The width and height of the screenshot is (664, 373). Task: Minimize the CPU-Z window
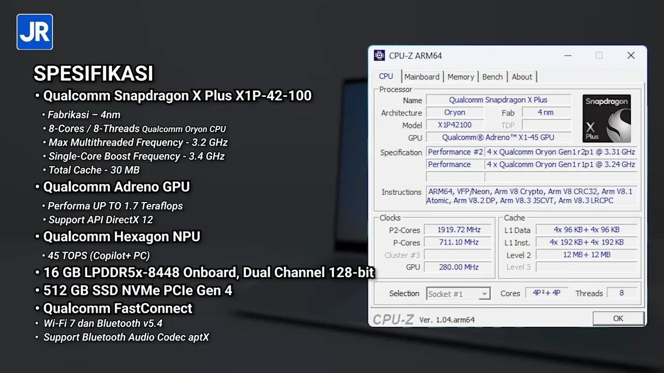[x=568, y=55]
